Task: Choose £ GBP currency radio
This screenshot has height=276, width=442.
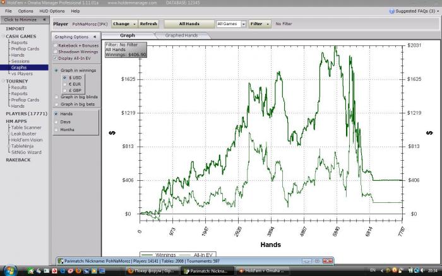Action: 64,90
